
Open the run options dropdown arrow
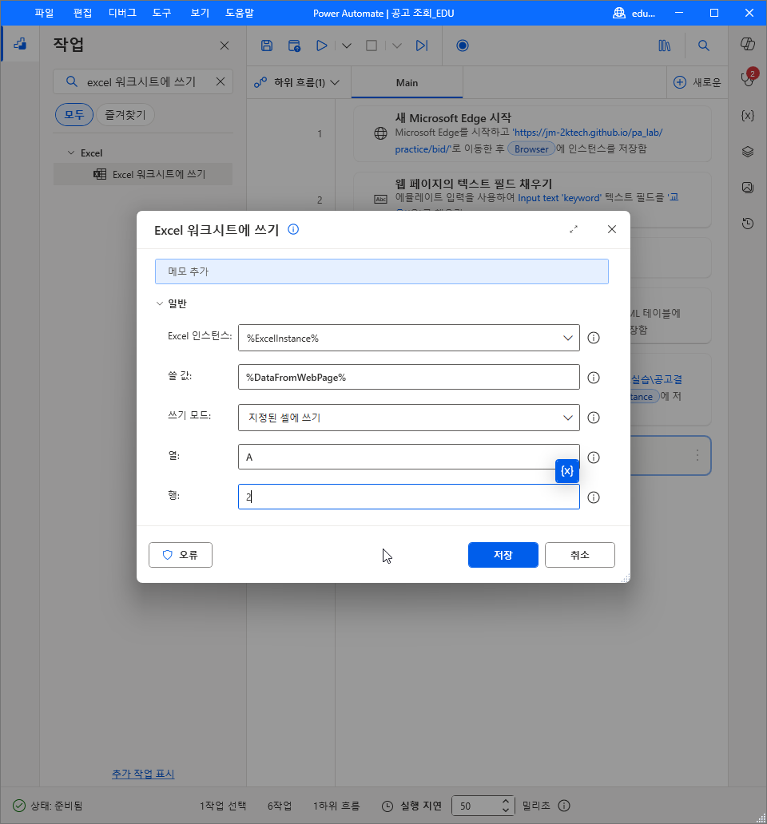tap(347, 46)
